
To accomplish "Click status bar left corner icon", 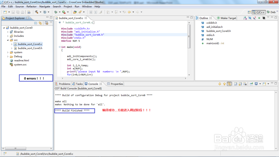I will [5, 154].
